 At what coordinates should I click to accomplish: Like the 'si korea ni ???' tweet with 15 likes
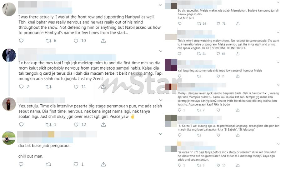pyautogui.click(x=218, y=165)
